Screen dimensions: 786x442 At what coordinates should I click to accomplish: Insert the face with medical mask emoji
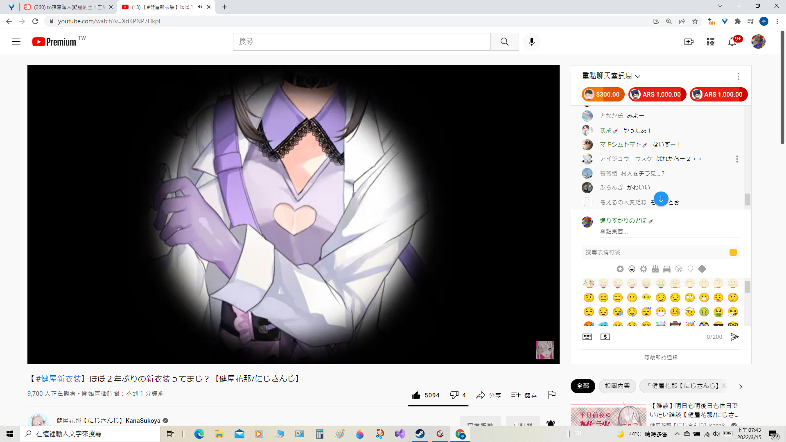coord(661,312)
